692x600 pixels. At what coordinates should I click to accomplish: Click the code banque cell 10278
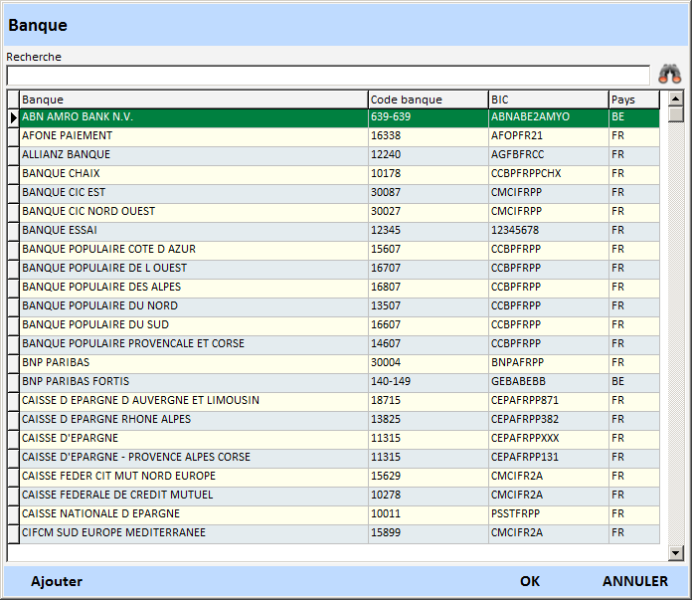(x=429, y=496)
